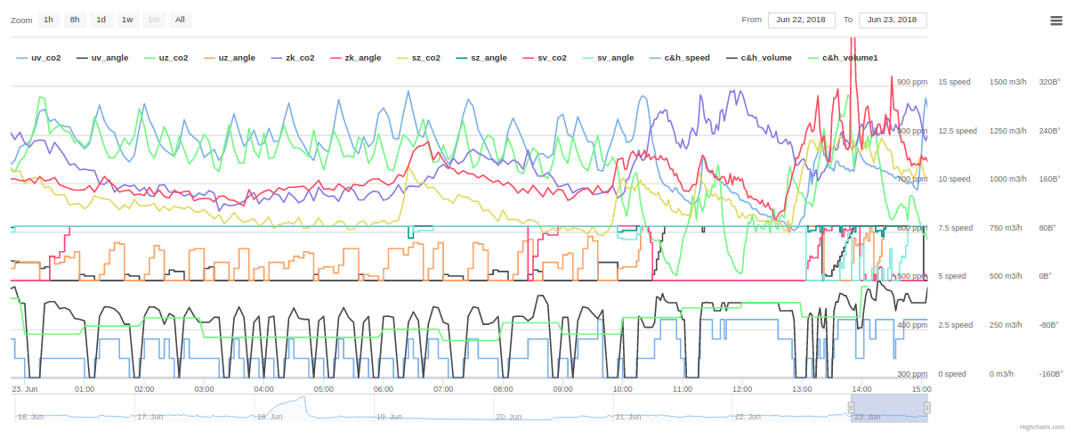1083x447 pixels.
Task: Toggle sz_co2 series visibility
Action: [425, 58]
